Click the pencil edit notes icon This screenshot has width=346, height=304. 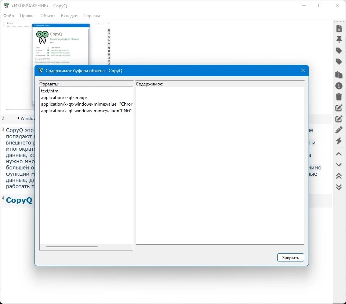339,130
